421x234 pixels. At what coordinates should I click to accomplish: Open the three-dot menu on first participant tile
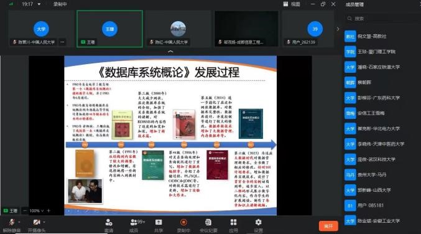coord(62,42)
